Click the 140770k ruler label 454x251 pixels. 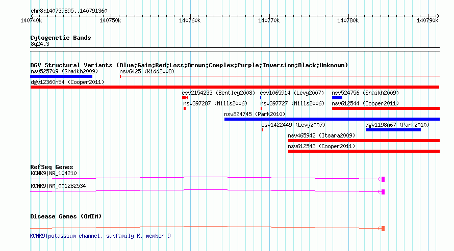[269, 20]
